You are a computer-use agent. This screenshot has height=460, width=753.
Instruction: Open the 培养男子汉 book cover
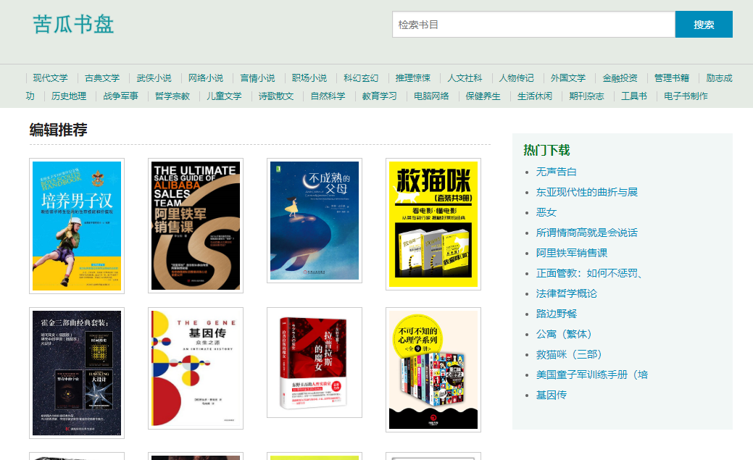(x=77, y=226)
